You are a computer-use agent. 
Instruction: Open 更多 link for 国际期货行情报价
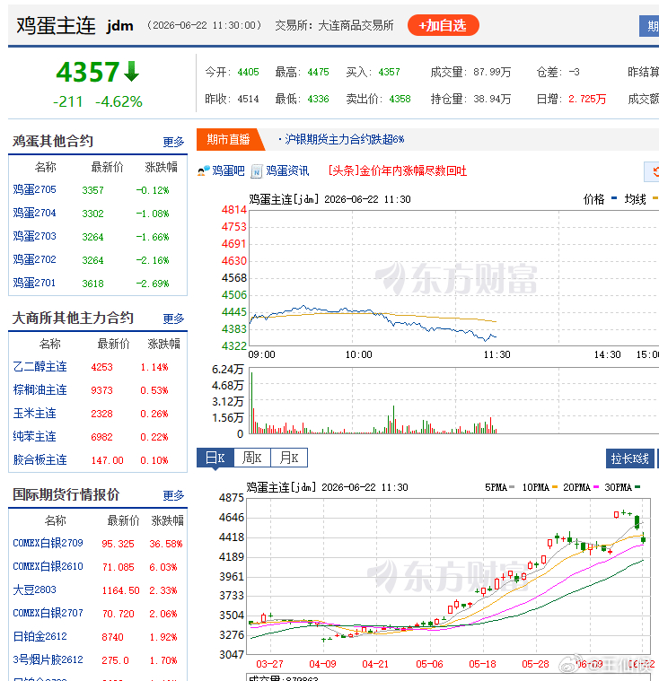click(173, 495)
